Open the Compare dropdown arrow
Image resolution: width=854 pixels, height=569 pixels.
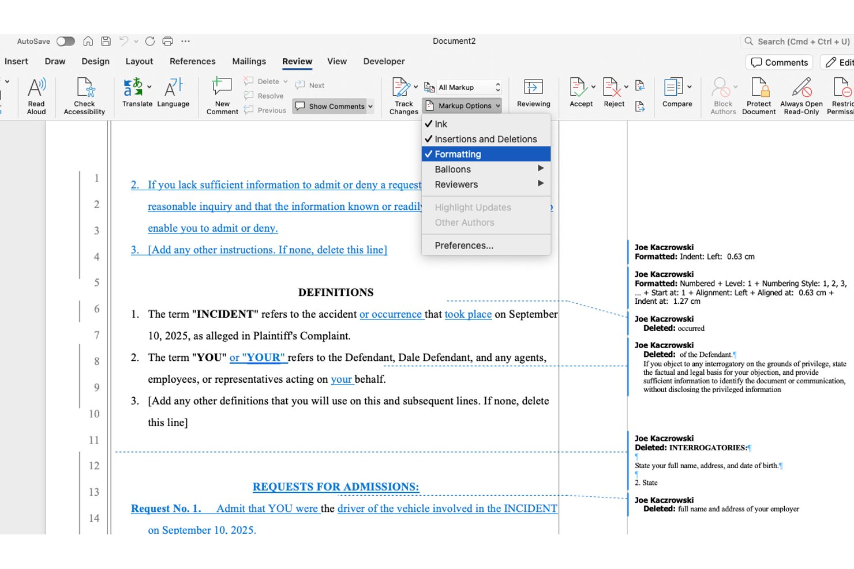(x=690, y=87)
